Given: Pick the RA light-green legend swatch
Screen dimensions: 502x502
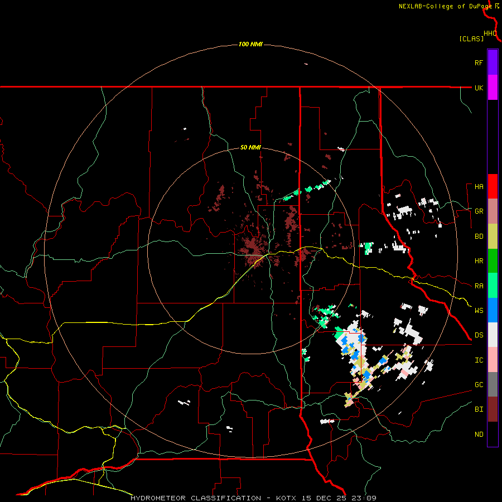Looking at the screenshot, I should (x=493, y=286).
